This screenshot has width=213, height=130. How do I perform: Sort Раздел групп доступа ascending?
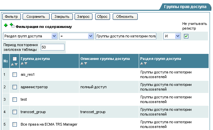pyautogui.click(x=142, y=63)
